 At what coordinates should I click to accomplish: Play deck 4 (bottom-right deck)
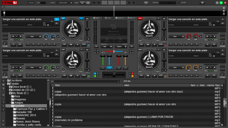pos(154,75)
